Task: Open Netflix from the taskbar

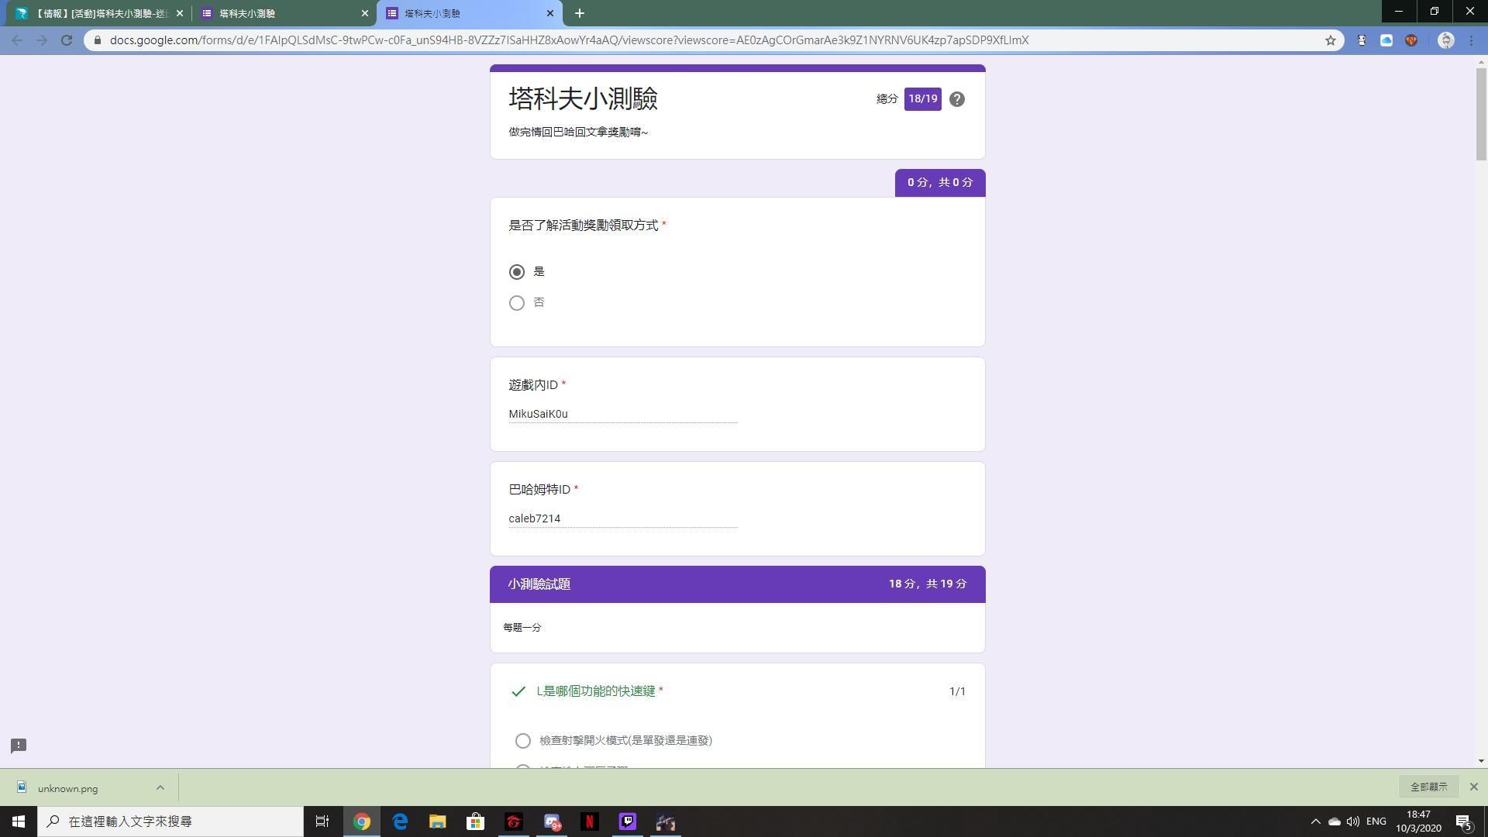Action: tap(590, 821)
